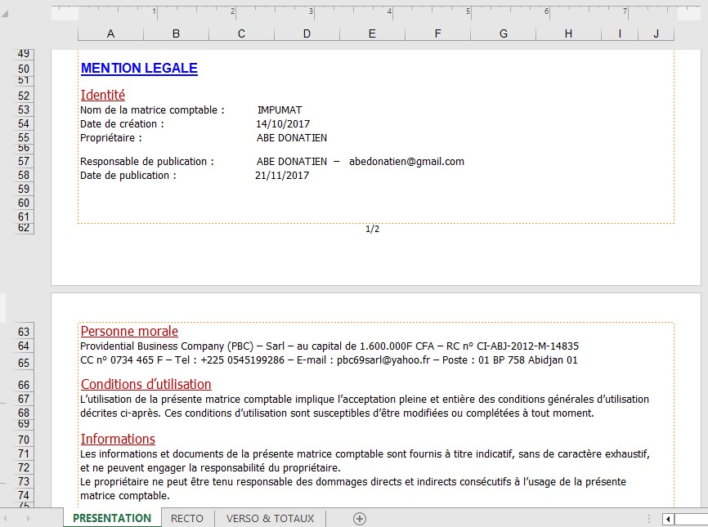
Task: Click 'Nom de la matrice comptable :' label
Action: coord(152,110)
